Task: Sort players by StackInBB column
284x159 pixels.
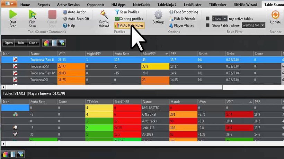Action: tap(127, 102)
